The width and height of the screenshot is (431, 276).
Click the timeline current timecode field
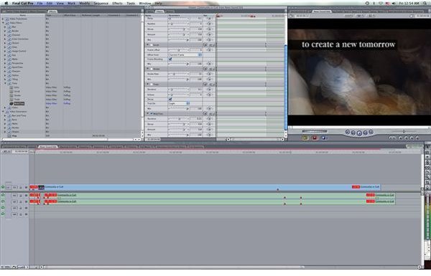click(x=21, y=151)
